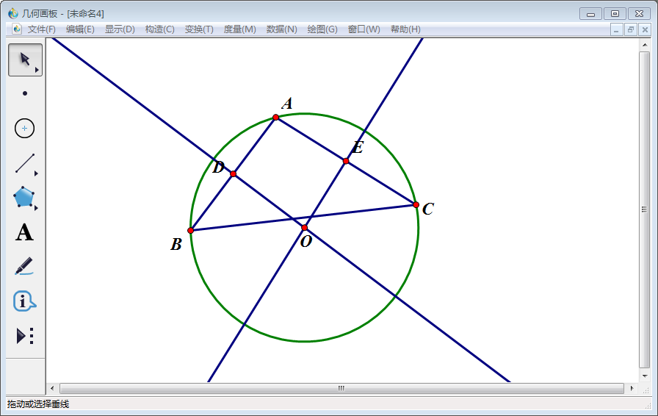Click the label D
The width and height of the screenshot is (658, 416).
pos(218,168)
